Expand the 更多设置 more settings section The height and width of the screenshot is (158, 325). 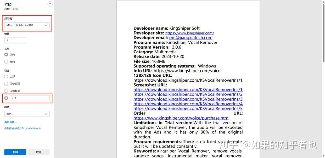click(11, 122)
